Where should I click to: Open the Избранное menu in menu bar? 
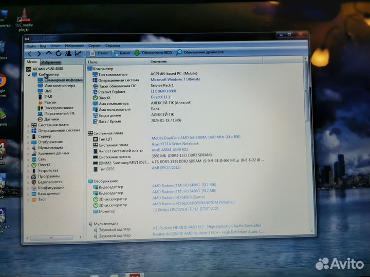(x=75, y=46)
